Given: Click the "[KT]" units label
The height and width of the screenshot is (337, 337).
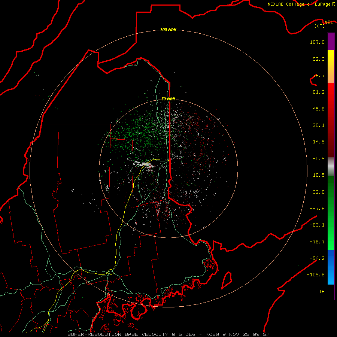Looking at the screenshot, I should [320, 26].
